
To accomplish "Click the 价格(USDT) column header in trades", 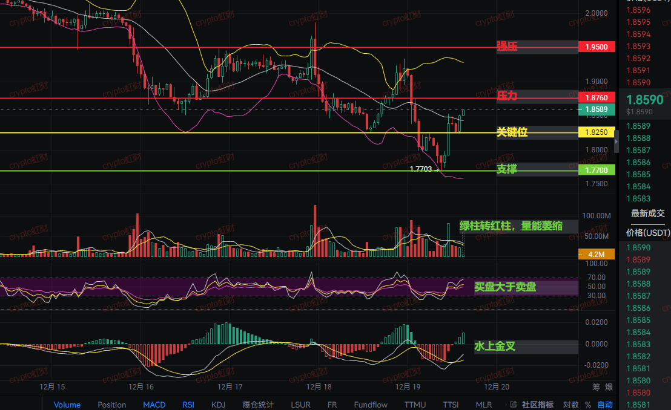I will [648, 233].
